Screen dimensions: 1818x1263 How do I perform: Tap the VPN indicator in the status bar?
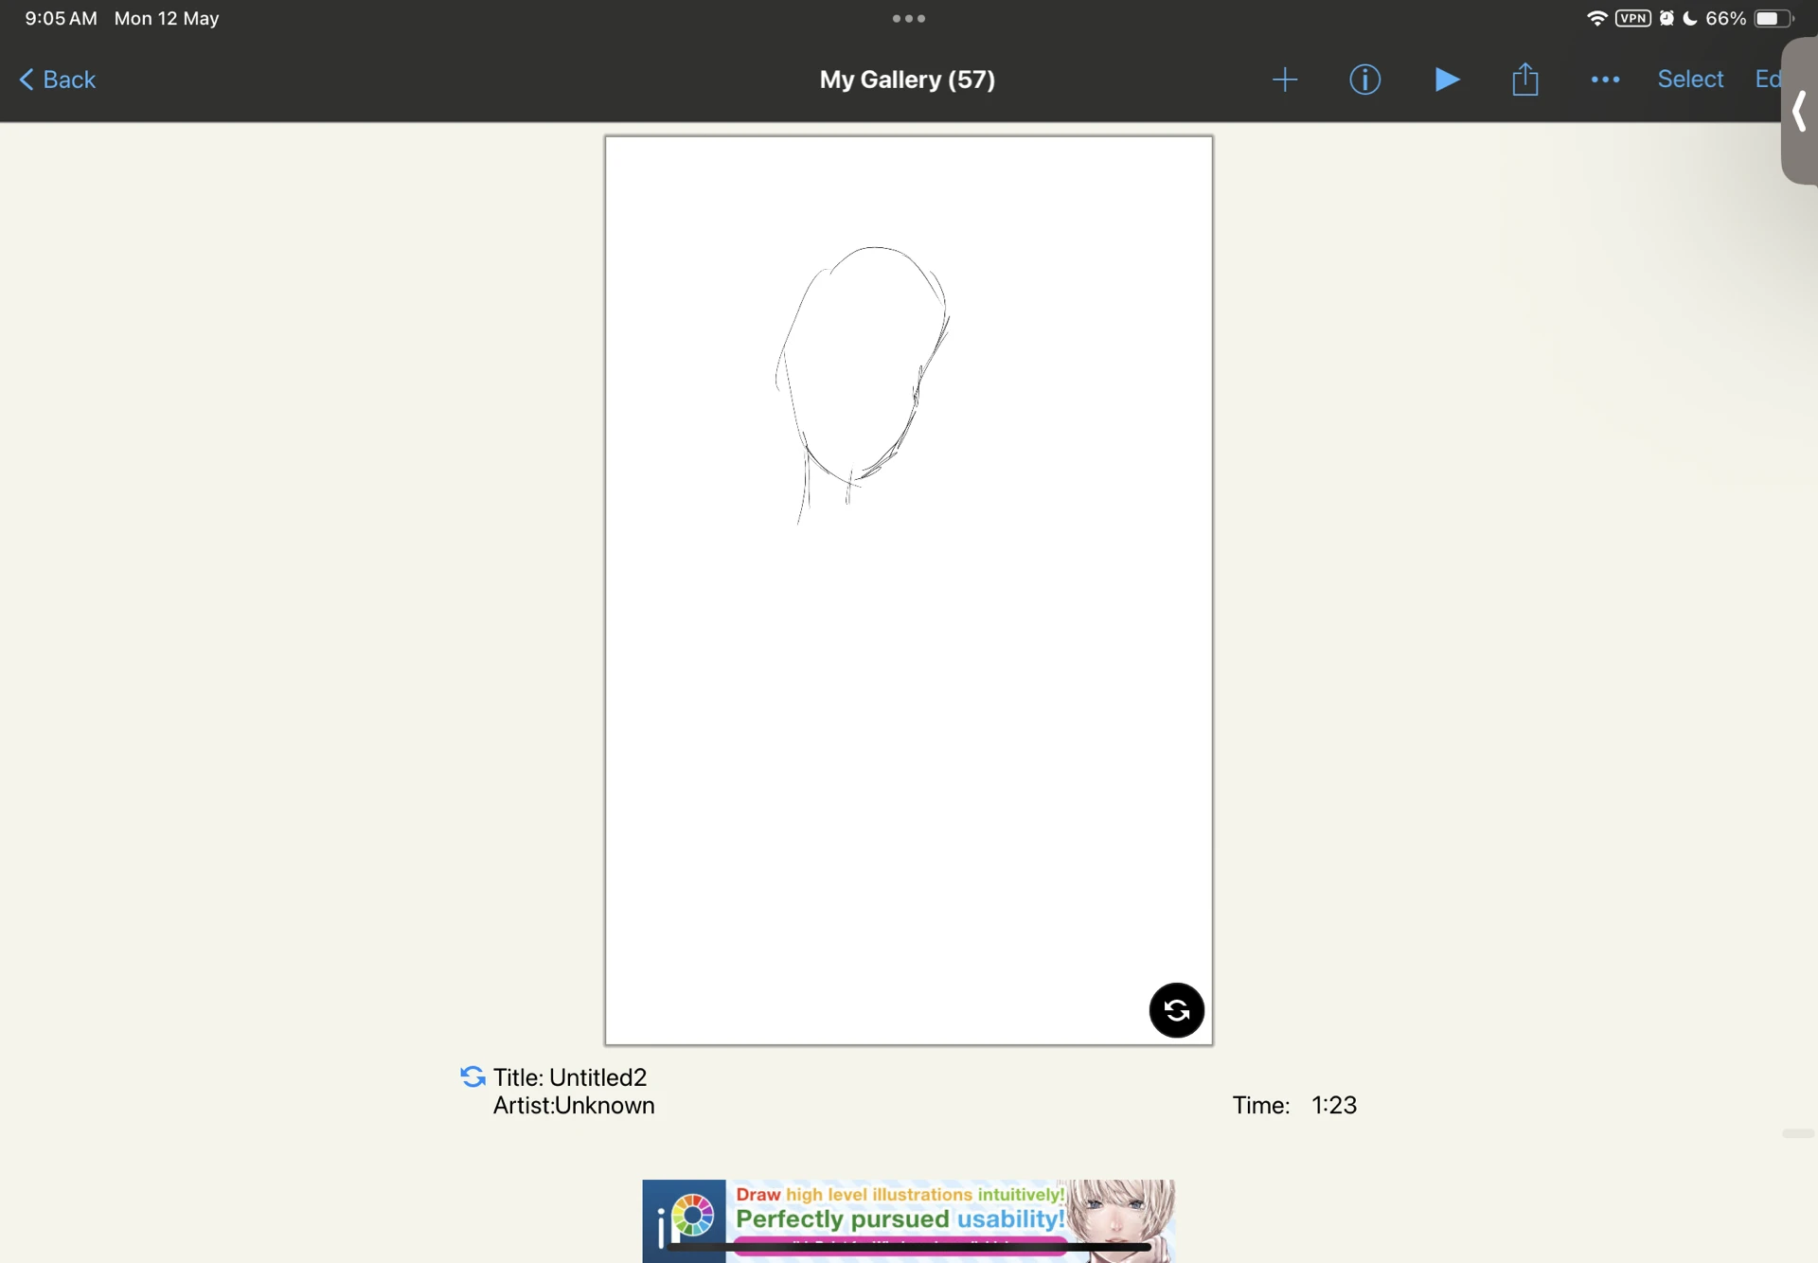click(x=1632, y=18)
